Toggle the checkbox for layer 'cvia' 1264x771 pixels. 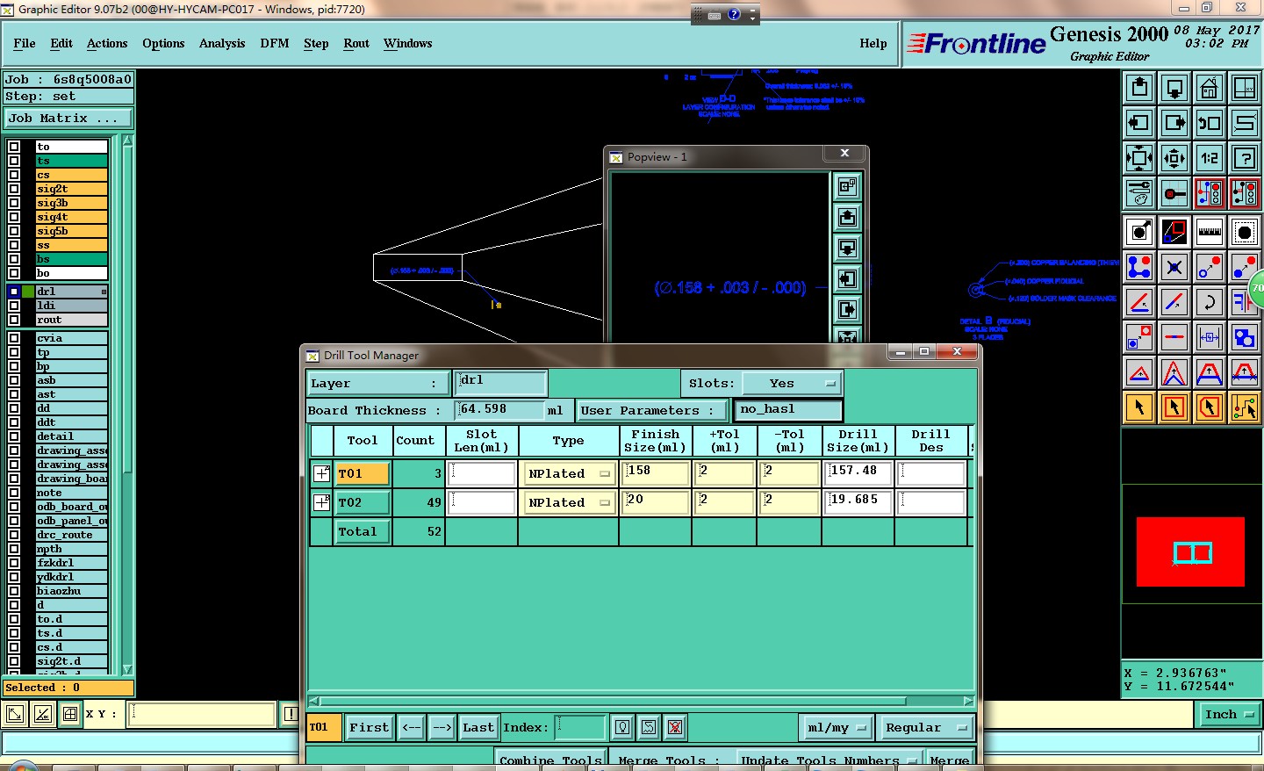tap(14, 338)
